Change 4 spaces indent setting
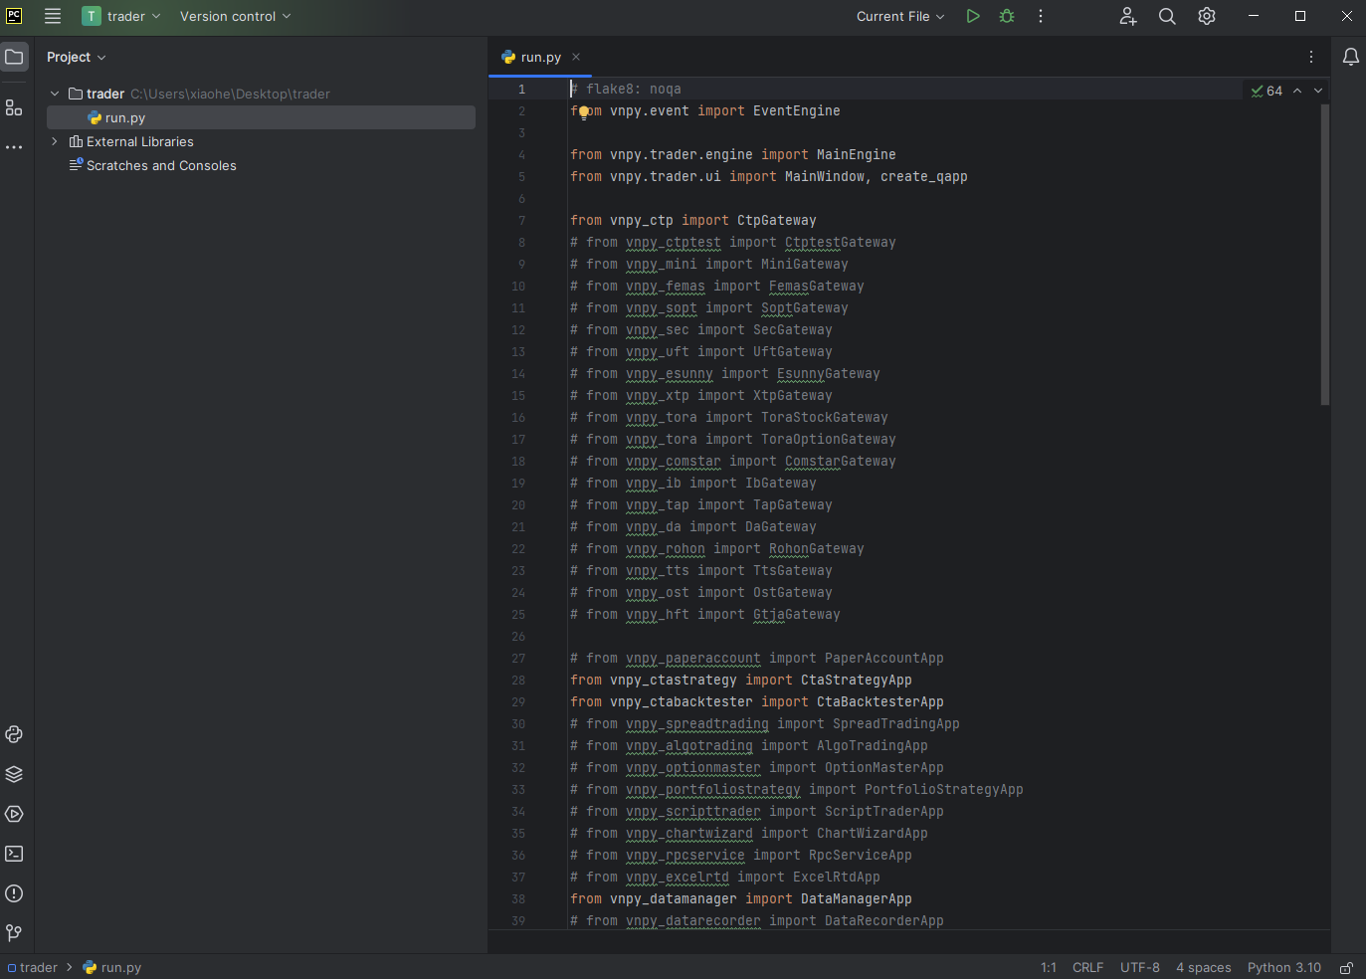This screenshot has width=1366, height=979. [1204, 967]
